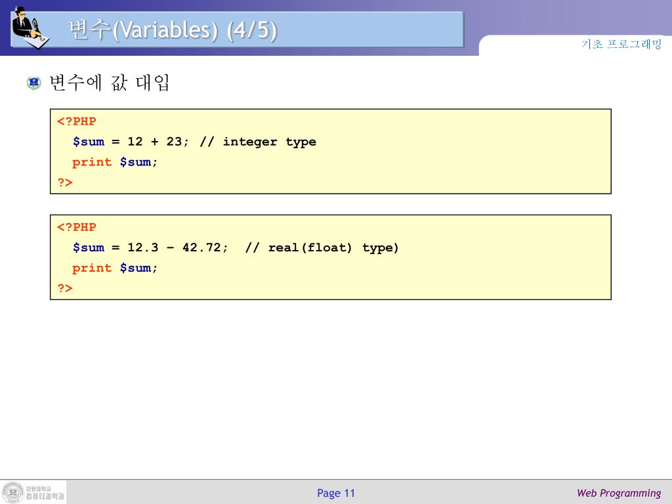Click the 컴퓨터과학과 department text in footer
This screenshot has width=672, height=504.
click(x=45, y=496)
